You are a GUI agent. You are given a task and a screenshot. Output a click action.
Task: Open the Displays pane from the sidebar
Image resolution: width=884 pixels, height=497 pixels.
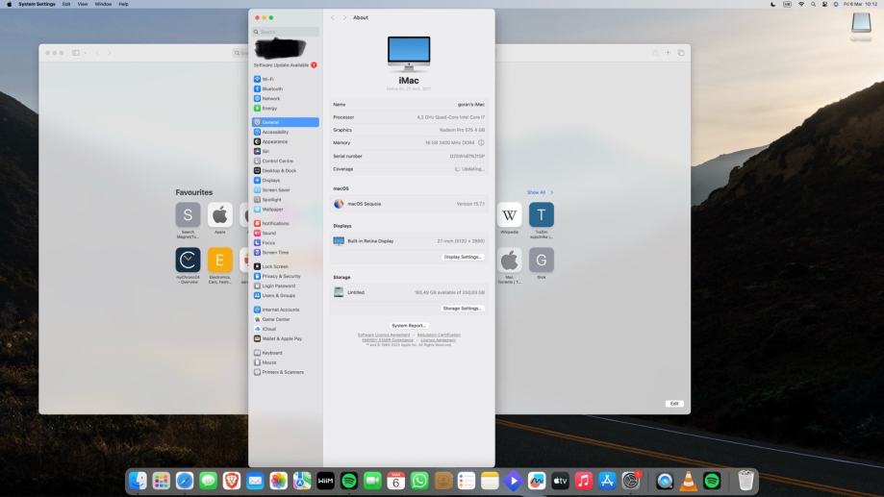point(271,180)
